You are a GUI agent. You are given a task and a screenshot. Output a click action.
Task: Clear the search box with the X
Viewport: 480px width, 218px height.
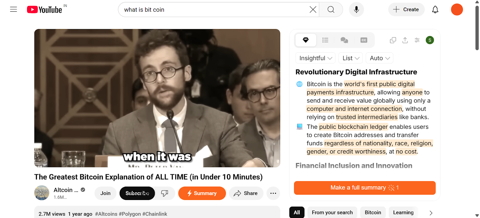pos(313,10)
